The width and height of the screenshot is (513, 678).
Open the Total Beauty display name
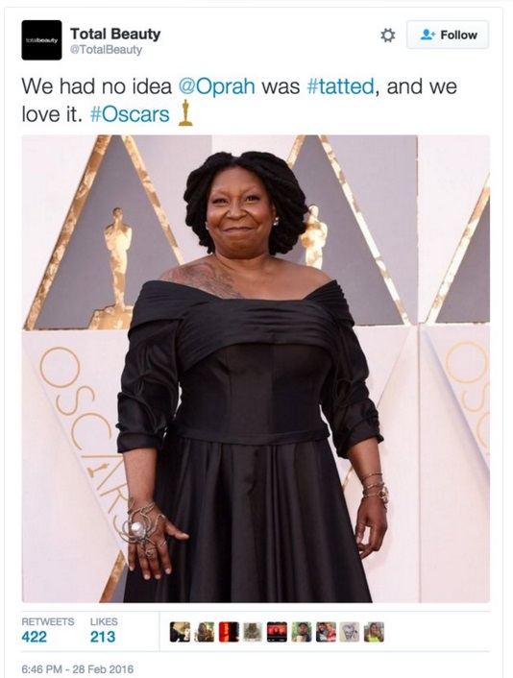coord(115,34)
